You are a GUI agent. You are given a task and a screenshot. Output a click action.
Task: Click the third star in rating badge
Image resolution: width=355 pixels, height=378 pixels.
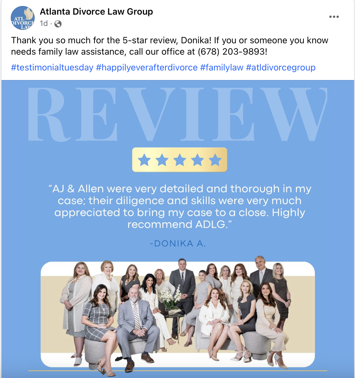point(180,160)
